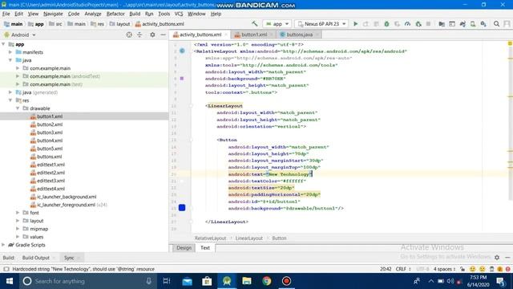The image size is (513, 289).
Task: Expand the mipmap folder
Action: coord(18,229)
